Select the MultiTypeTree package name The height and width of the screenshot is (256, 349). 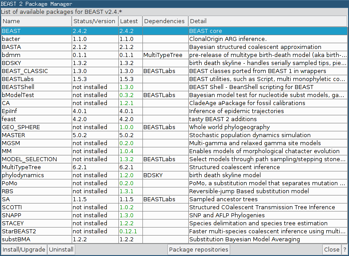[21, 167]
